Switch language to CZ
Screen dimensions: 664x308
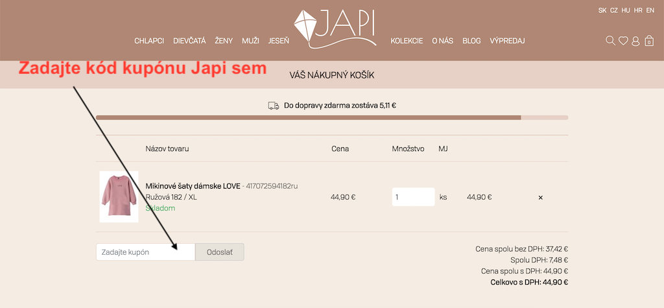click(614, 10)
